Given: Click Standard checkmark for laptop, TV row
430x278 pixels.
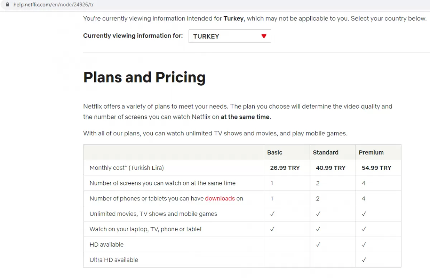Looking at the screenshot, I should pyautogui.click(x=318, y=229).
